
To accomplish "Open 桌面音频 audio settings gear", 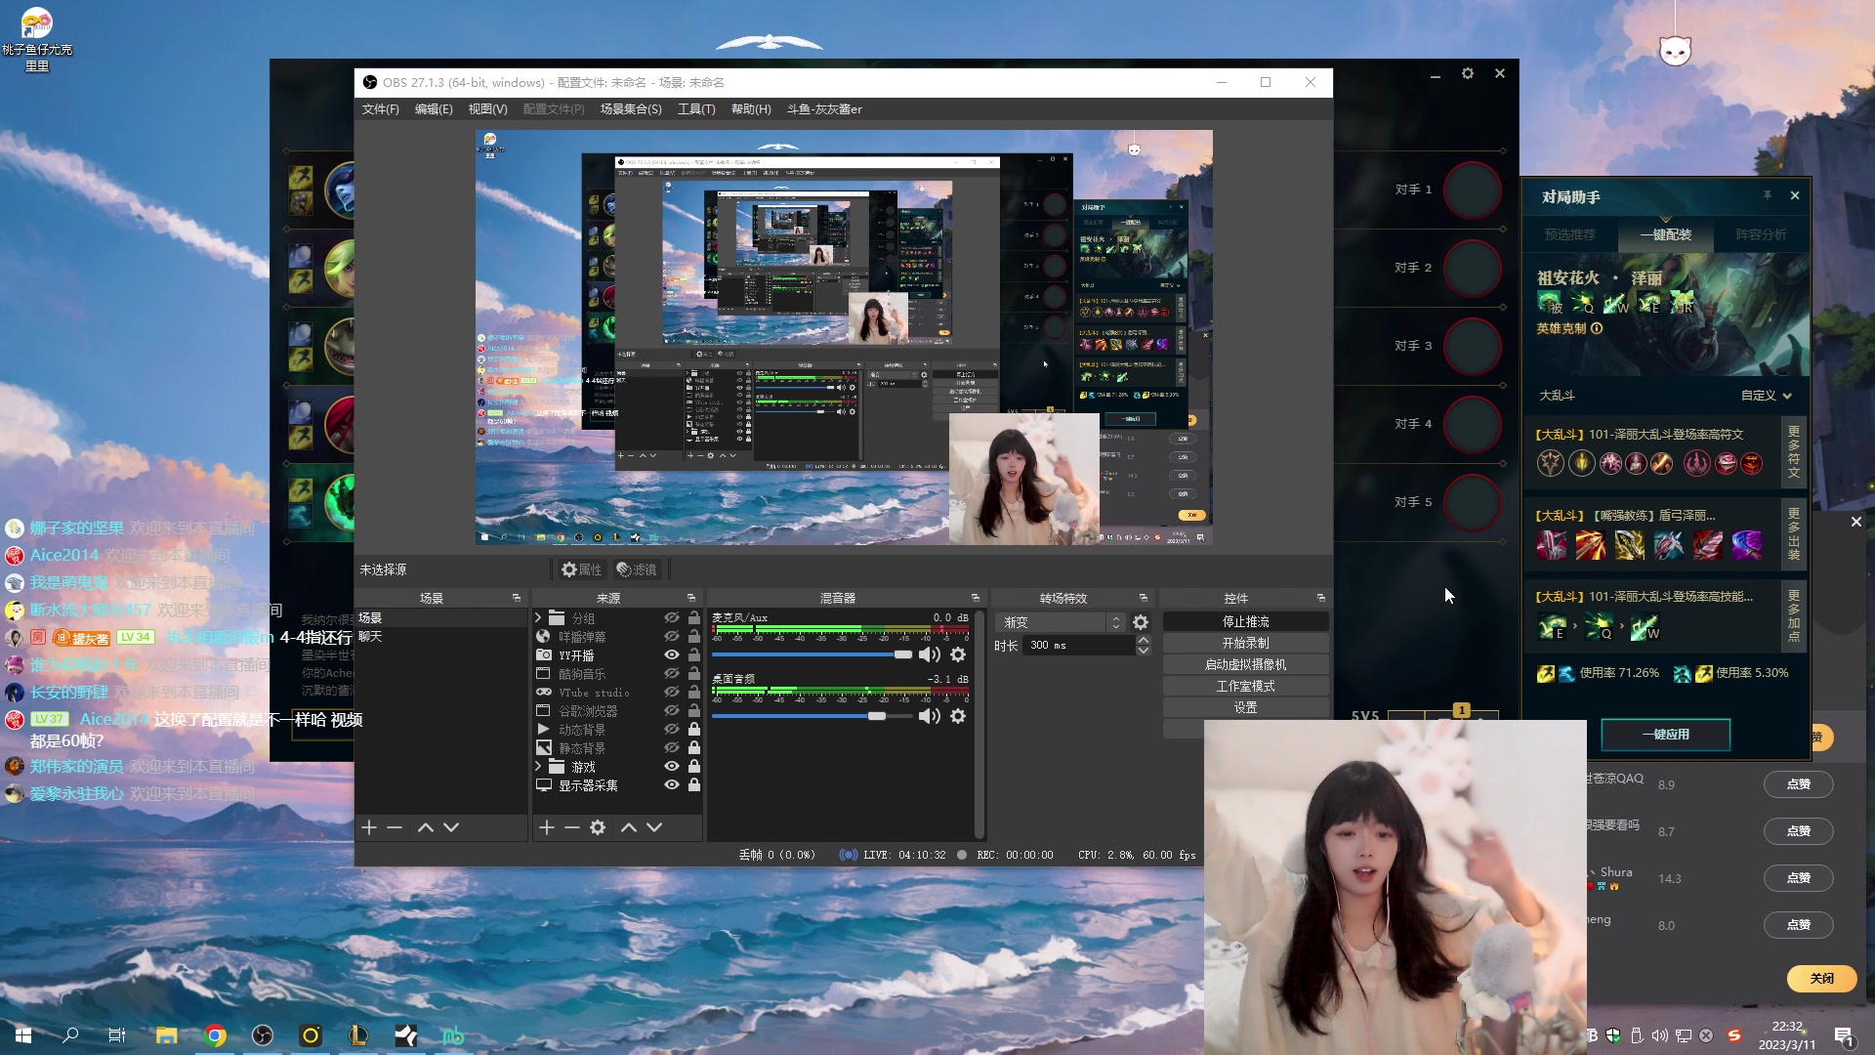I will 958,716.
